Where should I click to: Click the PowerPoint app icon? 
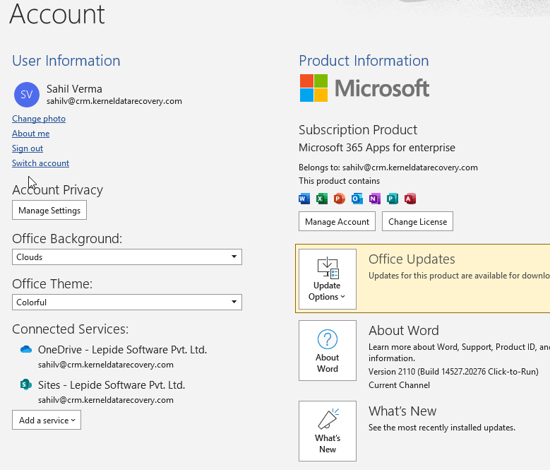tap(339, 199)
